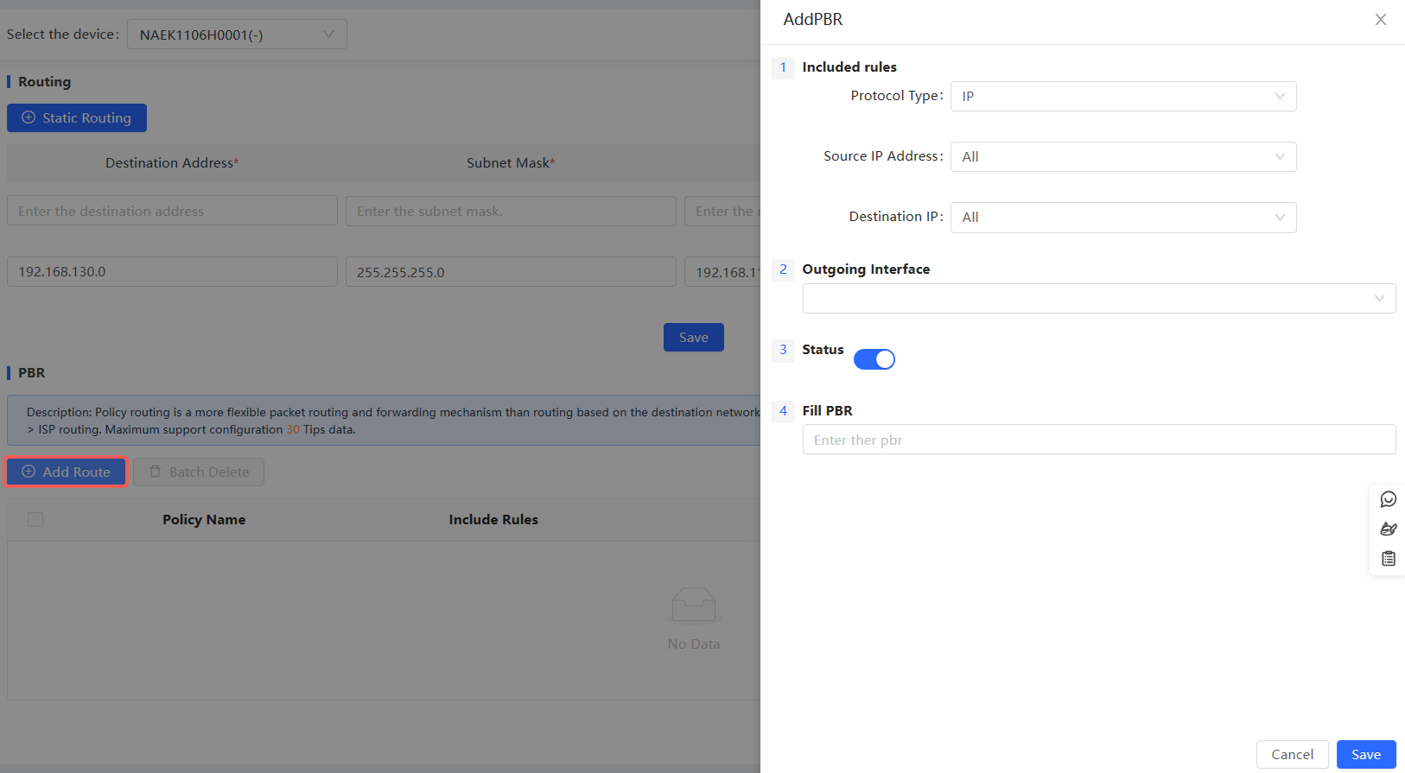Open the clipboard list icon

point(1388,559)
